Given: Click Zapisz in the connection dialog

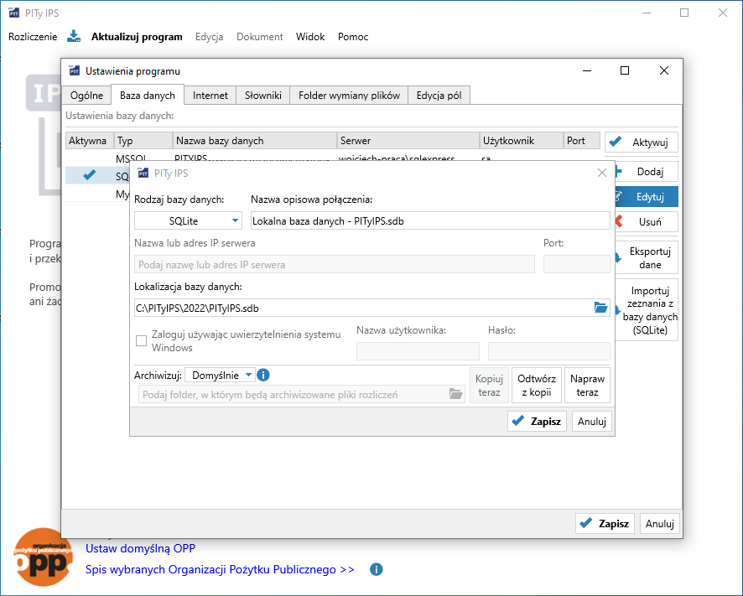Looking at the screenshot, I should [x=538, y=422].
